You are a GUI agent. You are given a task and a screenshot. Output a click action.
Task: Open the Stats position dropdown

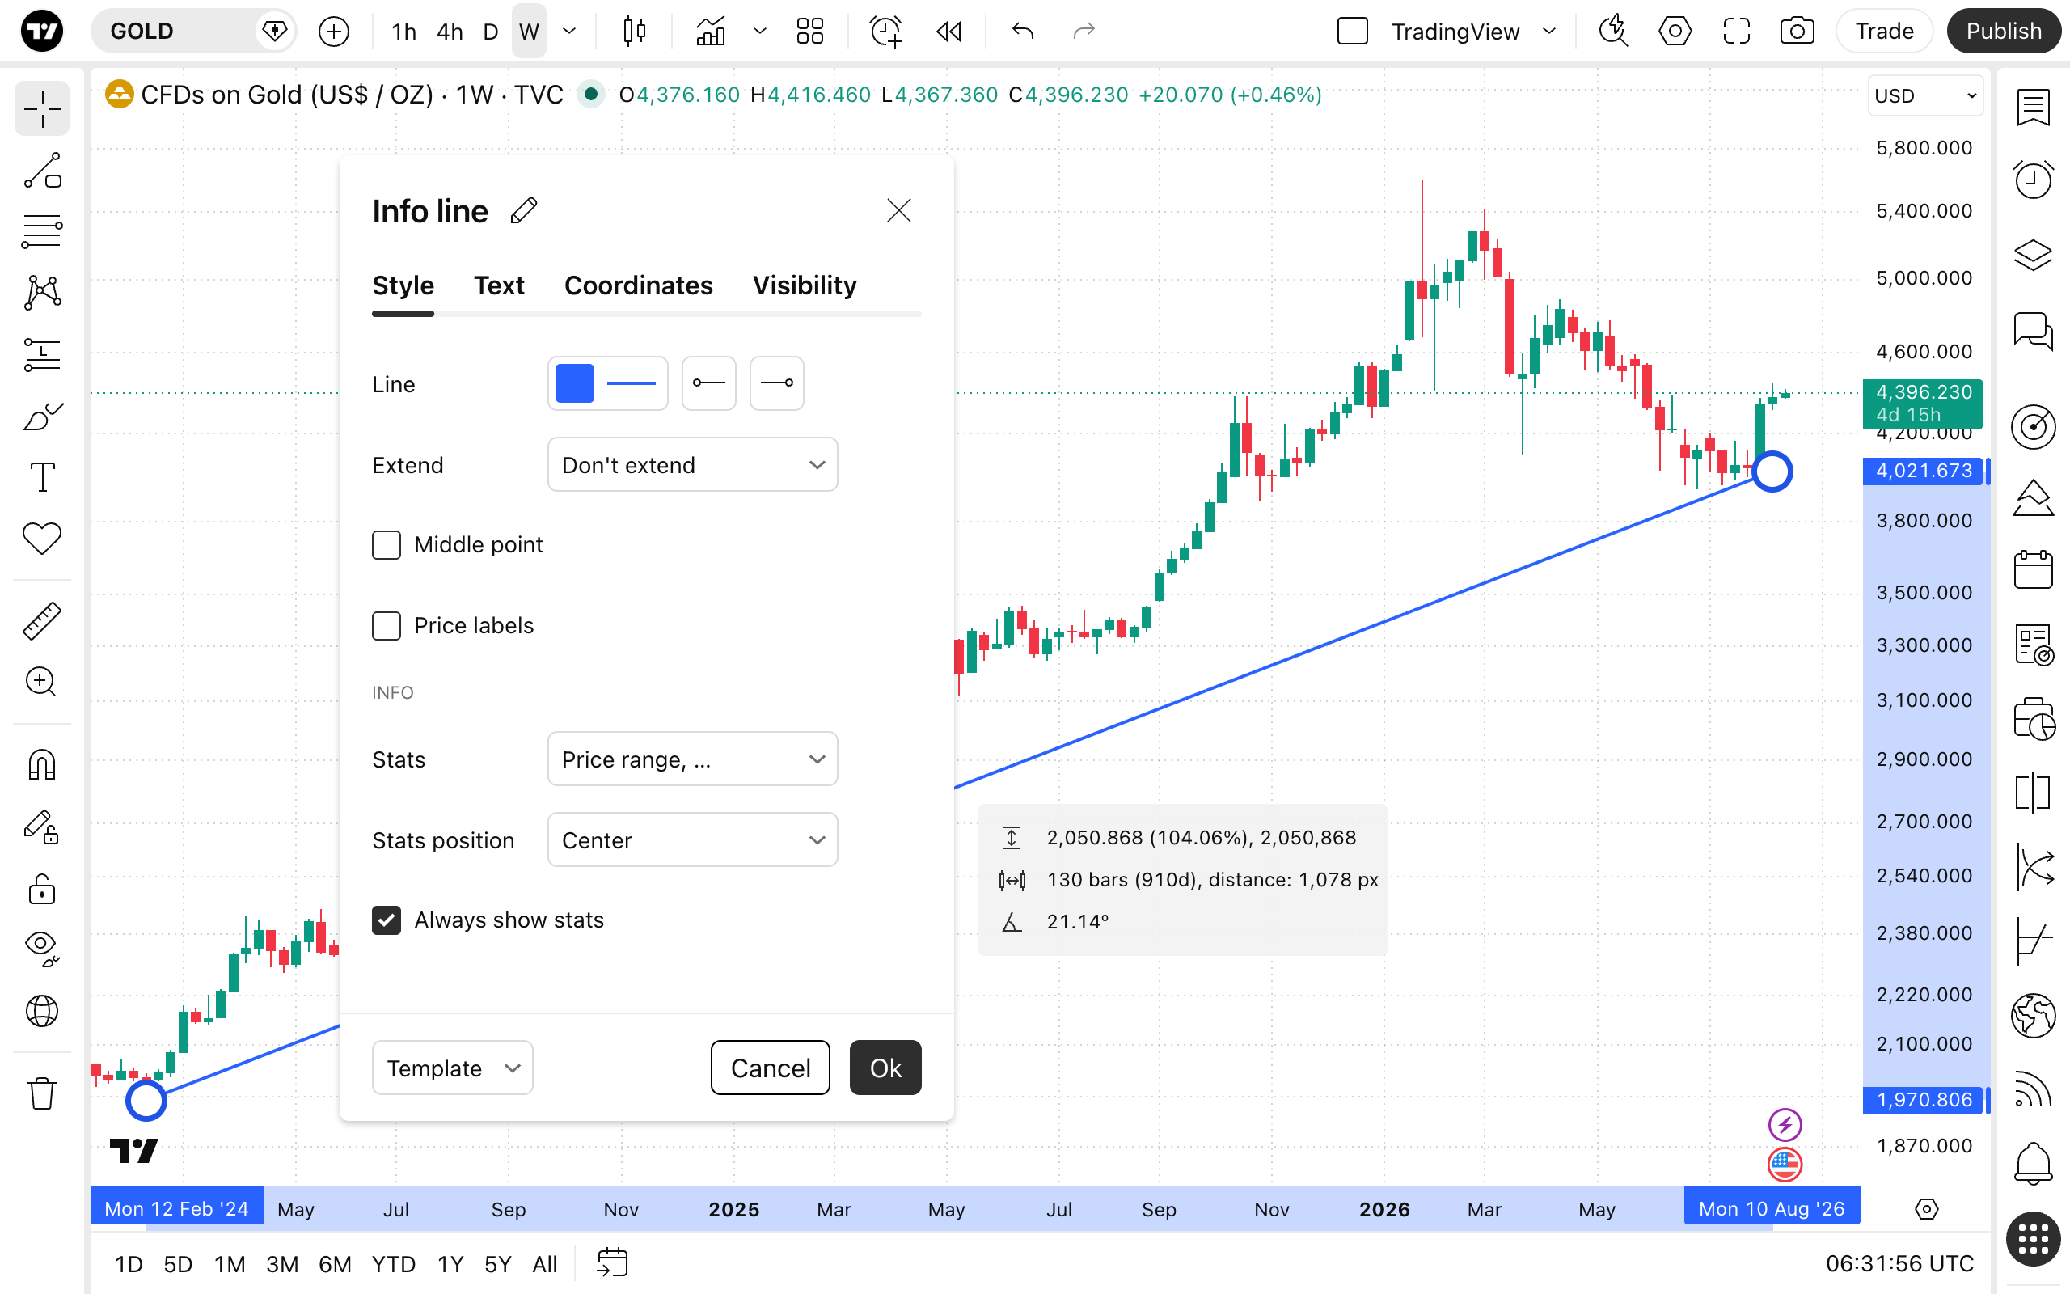(693, 840)
